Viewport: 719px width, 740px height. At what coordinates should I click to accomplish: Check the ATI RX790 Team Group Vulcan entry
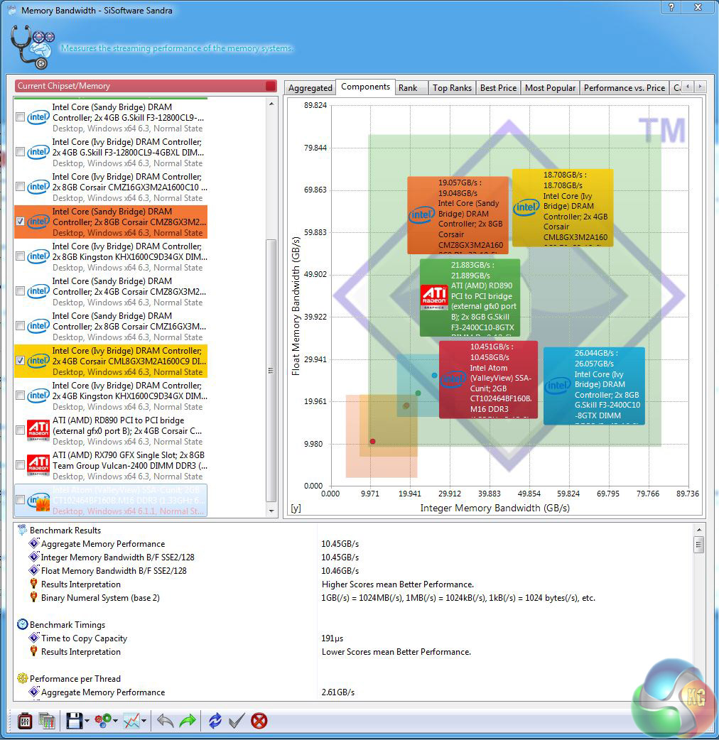point(21,465)
